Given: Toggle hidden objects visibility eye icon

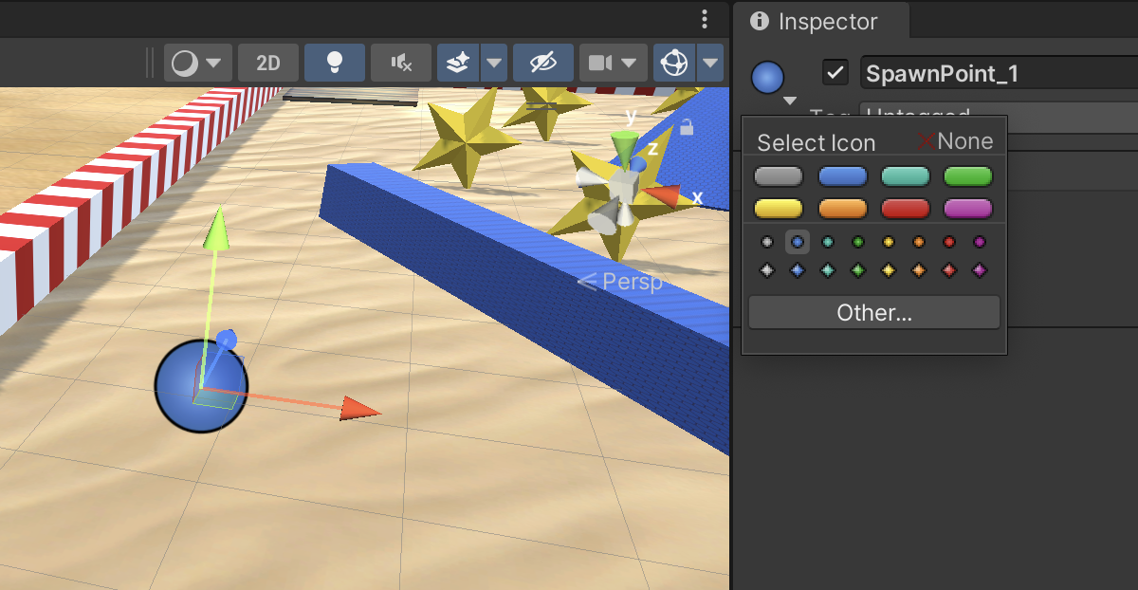Looking at the screenshot, I should pos(542,64).
